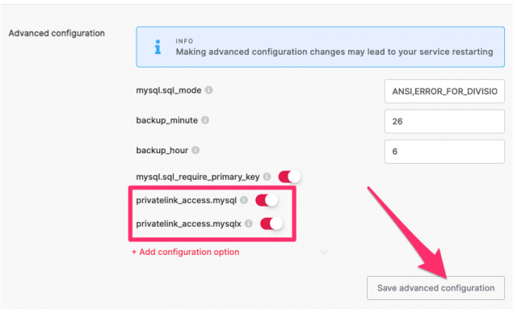517x309 pixels.
Task: Click info icon for mysql.sql_require_primary_key
Action: (267, 177)
